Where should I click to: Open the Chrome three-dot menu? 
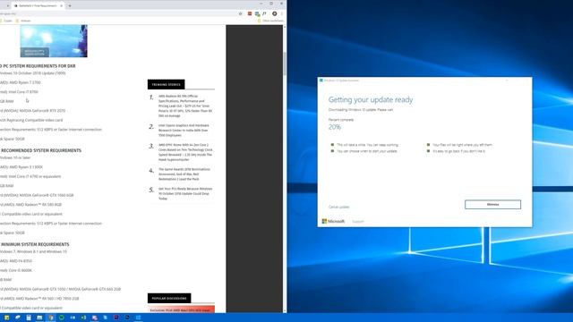pyautogui.click(x=282, y=14)
